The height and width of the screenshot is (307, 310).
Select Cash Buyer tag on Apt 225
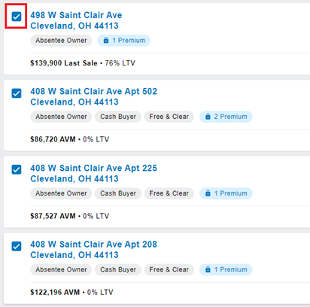[x=118, y=193]
